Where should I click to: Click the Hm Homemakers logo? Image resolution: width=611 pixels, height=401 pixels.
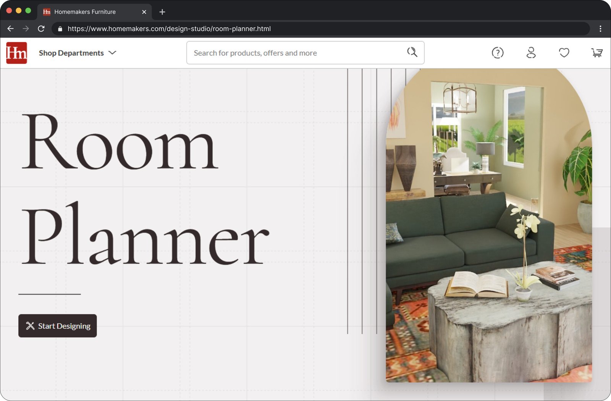pyautogui.click(x=16, y=53)
